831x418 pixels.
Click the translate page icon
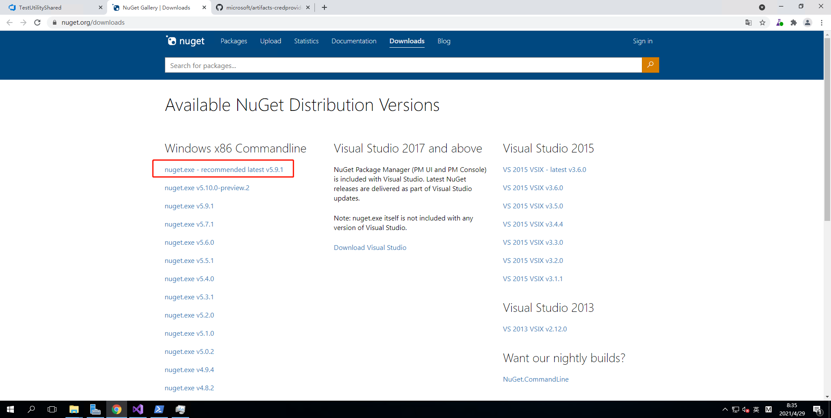749,23
